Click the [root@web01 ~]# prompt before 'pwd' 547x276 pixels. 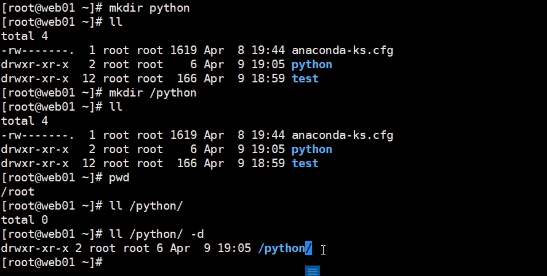tap(52, 178)
